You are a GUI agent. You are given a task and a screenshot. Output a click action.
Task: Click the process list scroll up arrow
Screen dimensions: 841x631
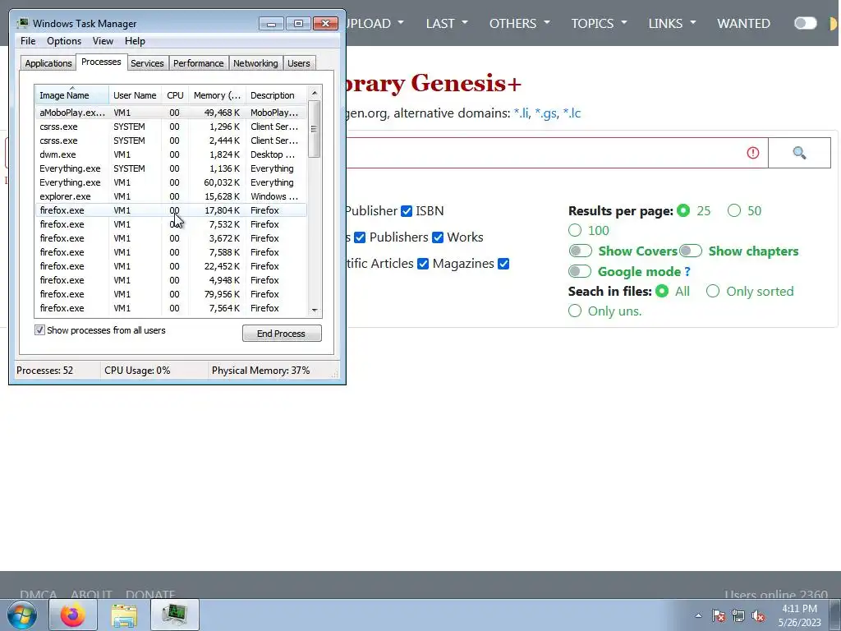[315, 93]
